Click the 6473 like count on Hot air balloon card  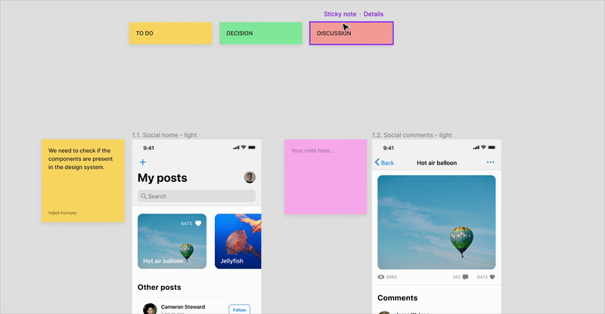186,223
